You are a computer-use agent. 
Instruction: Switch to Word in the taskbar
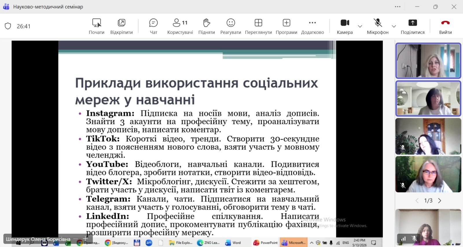233,243
